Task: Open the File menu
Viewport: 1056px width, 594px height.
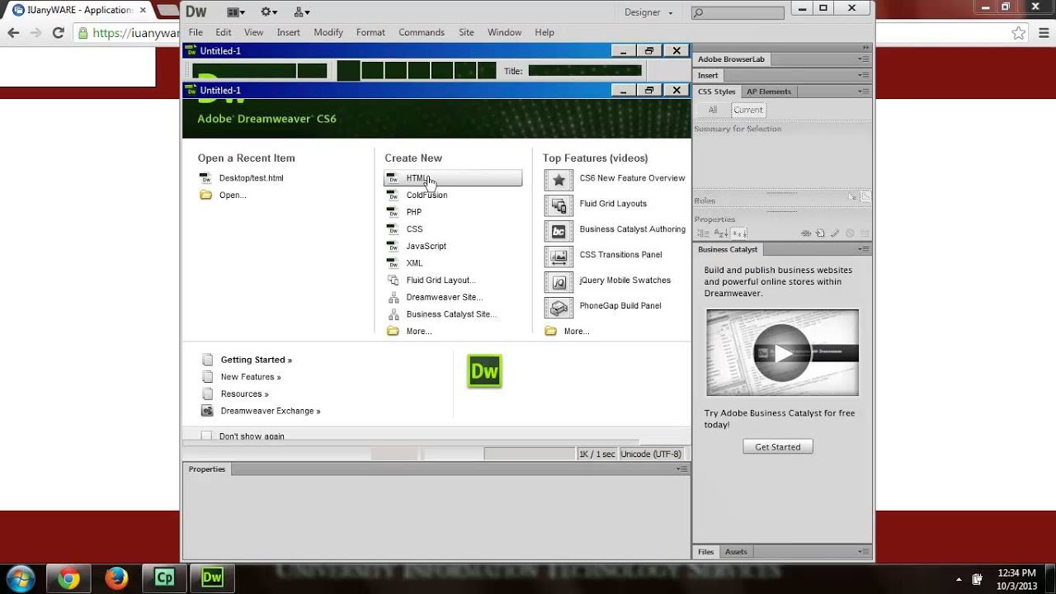Action: click(x=196, y=32)
